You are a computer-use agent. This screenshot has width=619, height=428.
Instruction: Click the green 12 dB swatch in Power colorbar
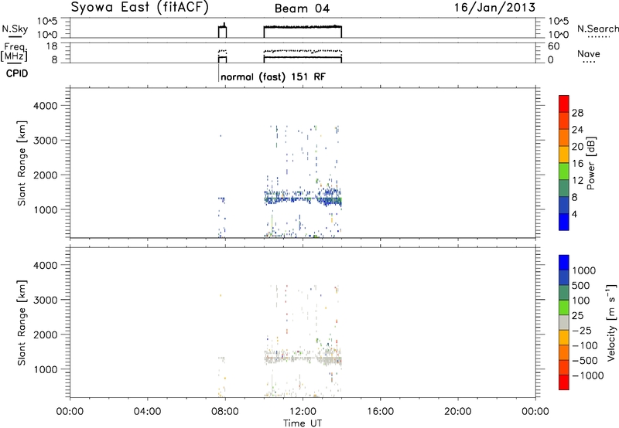click(x=564, y=171)
